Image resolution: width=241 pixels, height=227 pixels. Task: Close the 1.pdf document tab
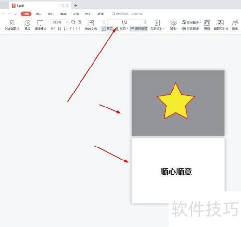coord(67,6)
